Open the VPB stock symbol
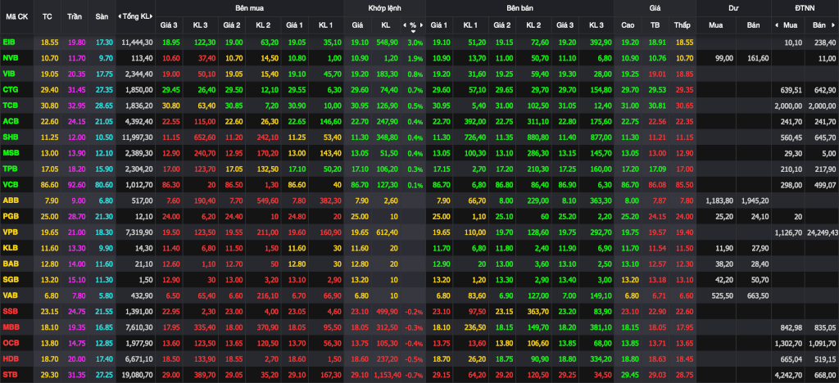 pyautogui.click(x=10, y=232)
